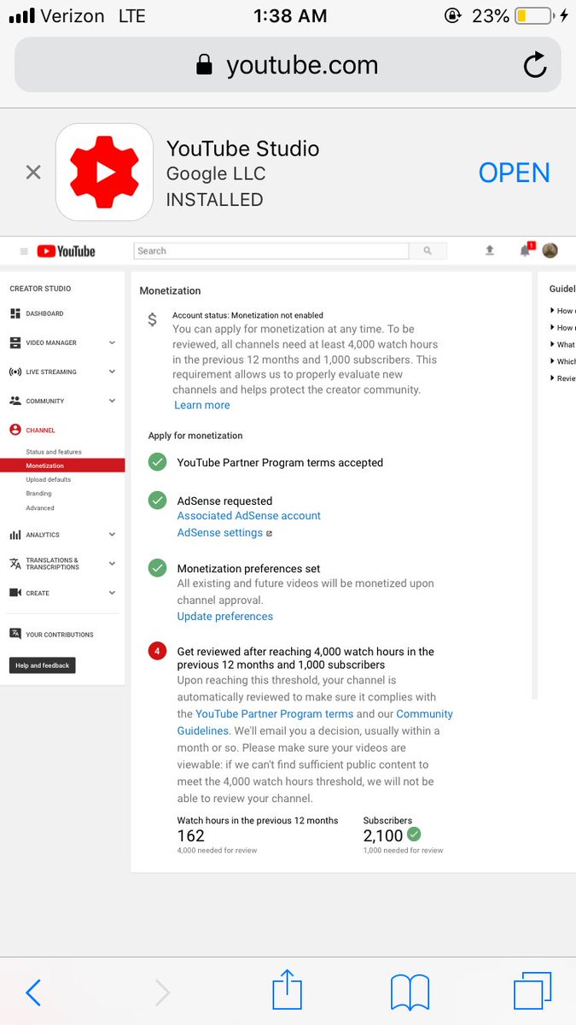Open the YouTube Studio app
The height and width of the screenshot is (1025, 576).
pos(514,173)
